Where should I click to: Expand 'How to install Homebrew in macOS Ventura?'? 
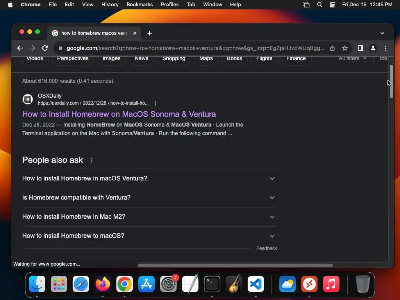click(149, 178)
